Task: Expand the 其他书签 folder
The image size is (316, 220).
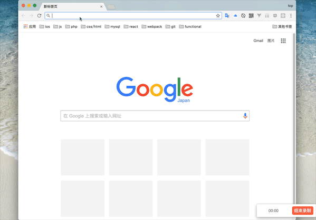Action: (282, 26)
